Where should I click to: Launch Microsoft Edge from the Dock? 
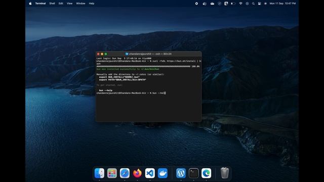click(x=206, y=173)
